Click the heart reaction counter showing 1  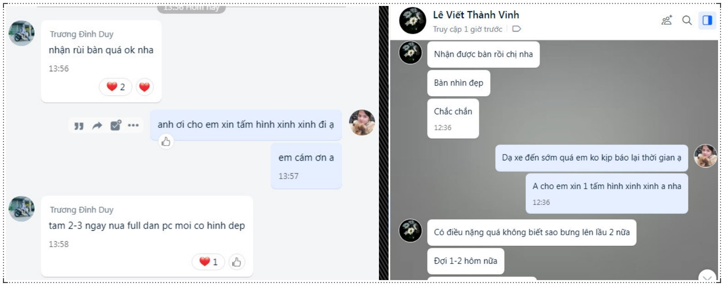click(208, 262)
